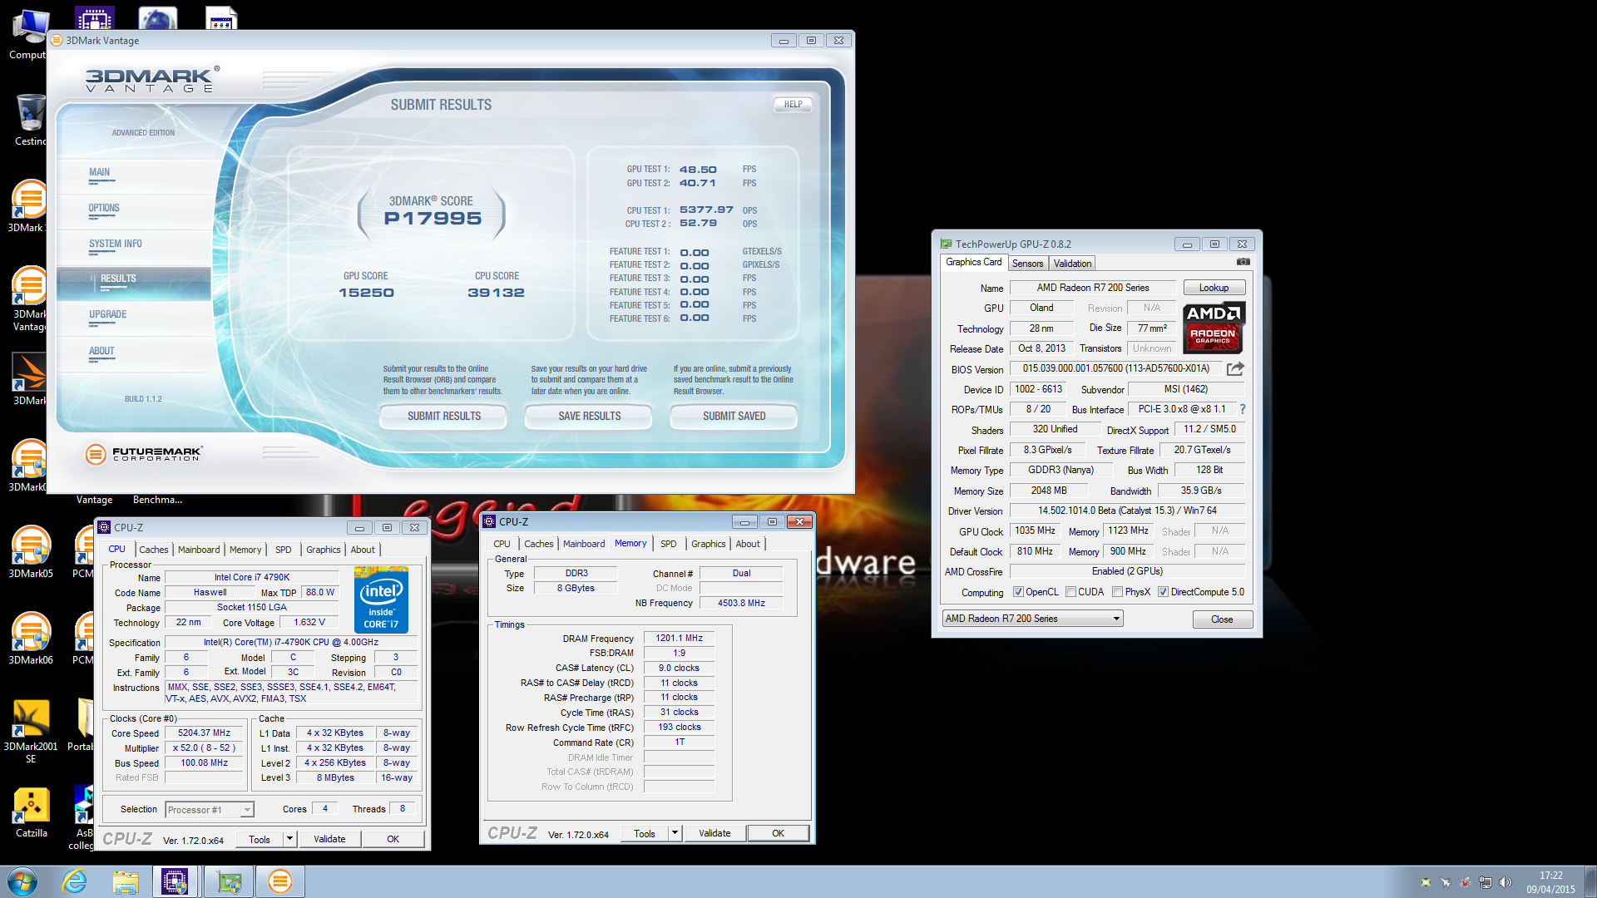Toggle the OpenCL checkbox in GPU-Z

[x=1018, y=592]
